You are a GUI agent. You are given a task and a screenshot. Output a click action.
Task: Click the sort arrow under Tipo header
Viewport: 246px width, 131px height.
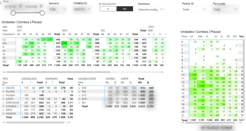click(3, 85)
